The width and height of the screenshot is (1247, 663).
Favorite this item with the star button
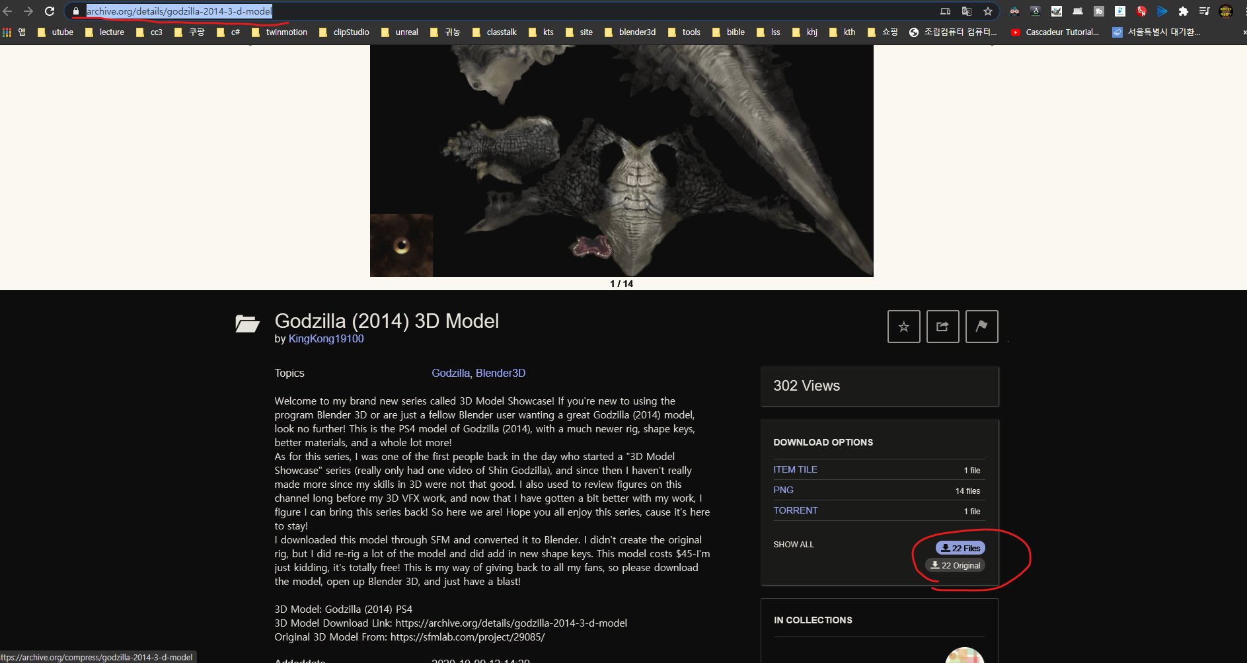coord(903,327)
